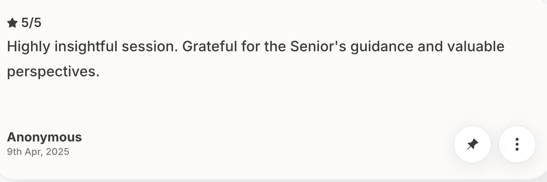This screenshot has width=547, height=182.
Task: Click the star rating icon
Action: click(12, 23)
